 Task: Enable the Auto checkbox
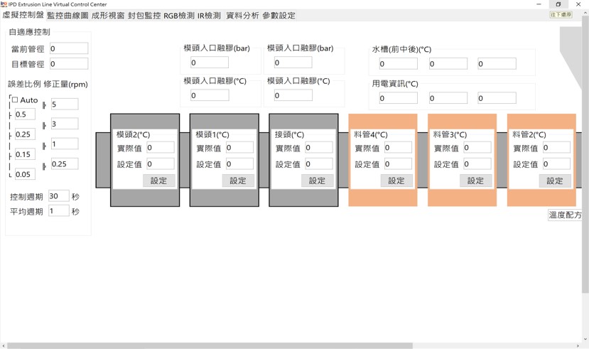tap(15, 100)
